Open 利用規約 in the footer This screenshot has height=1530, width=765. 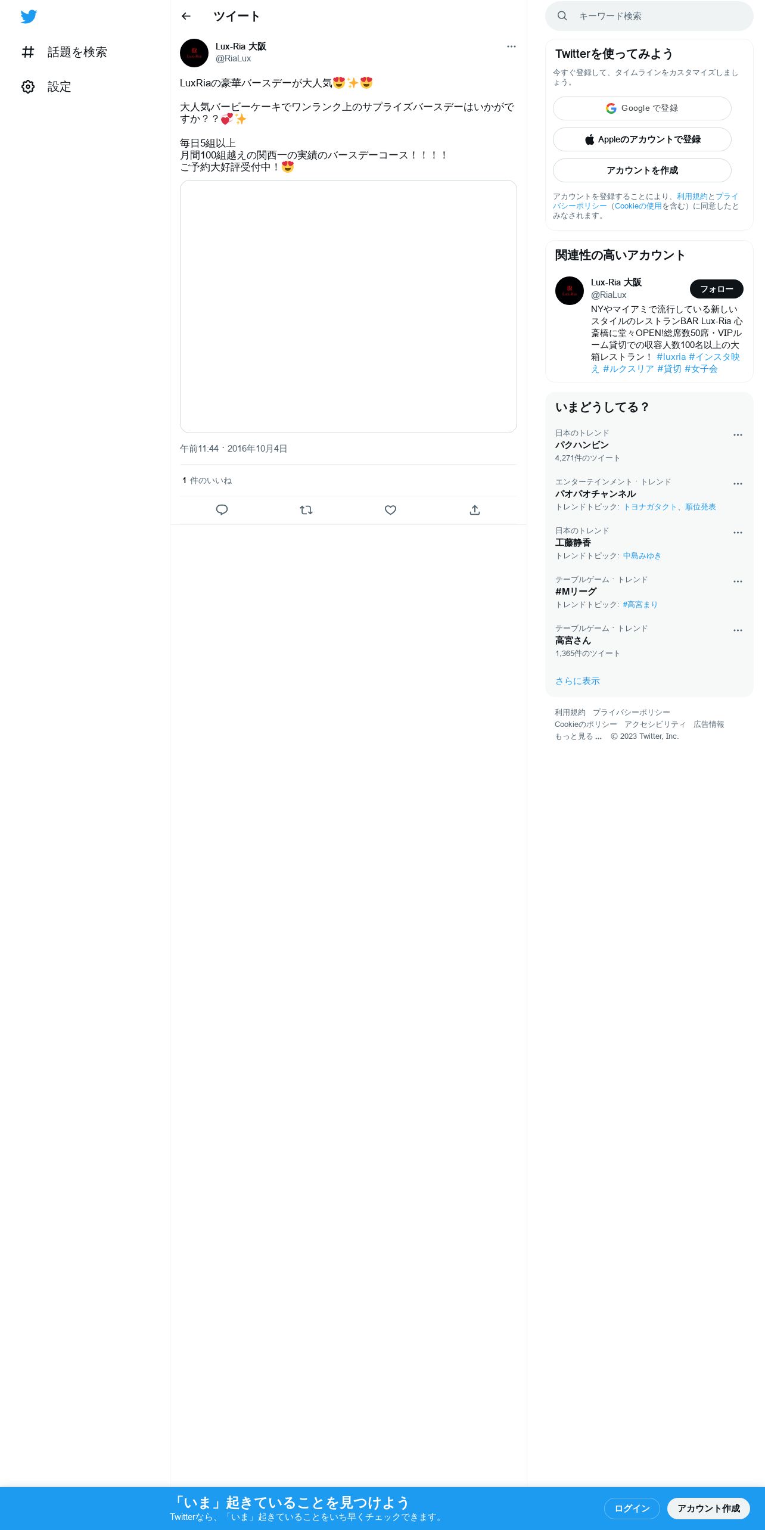tap(570, 713)
